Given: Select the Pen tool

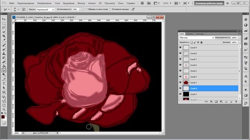Looking at the screenshot, I should (4, 79).
